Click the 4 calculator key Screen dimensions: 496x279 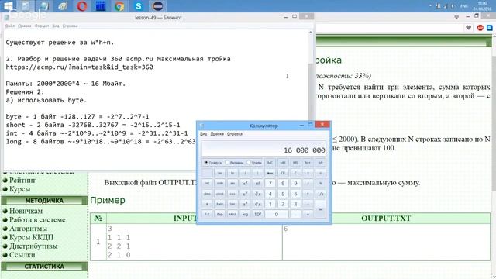click(270, 194)
